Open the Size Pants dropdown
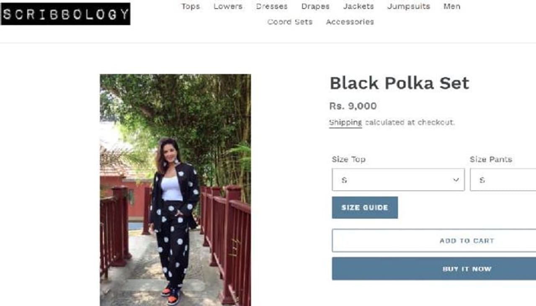 [502, 180]
